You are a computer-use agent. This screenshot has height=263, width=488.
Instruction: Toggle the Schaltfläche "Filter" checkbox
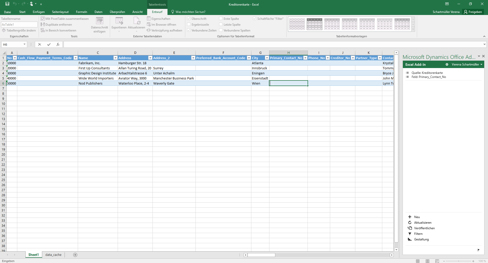point(255,19)
